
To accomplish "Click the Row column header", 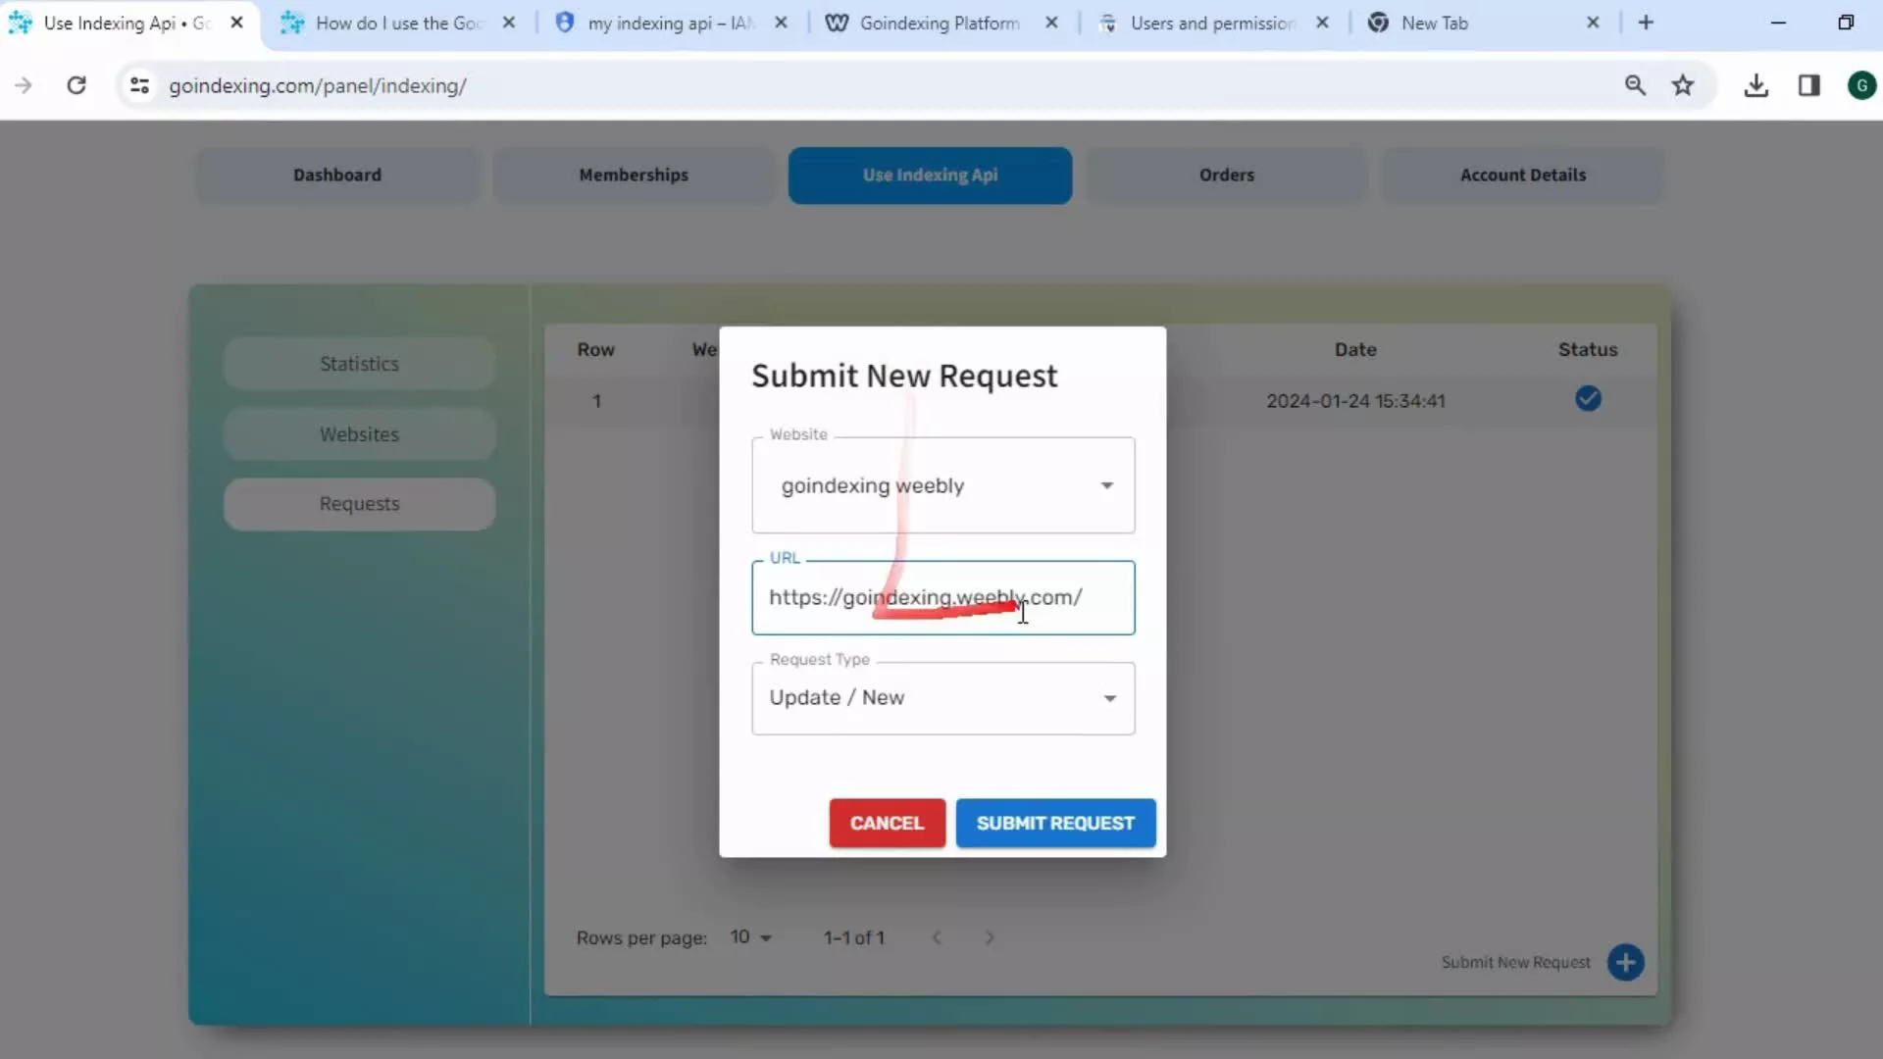I will [x=595, y=350].
